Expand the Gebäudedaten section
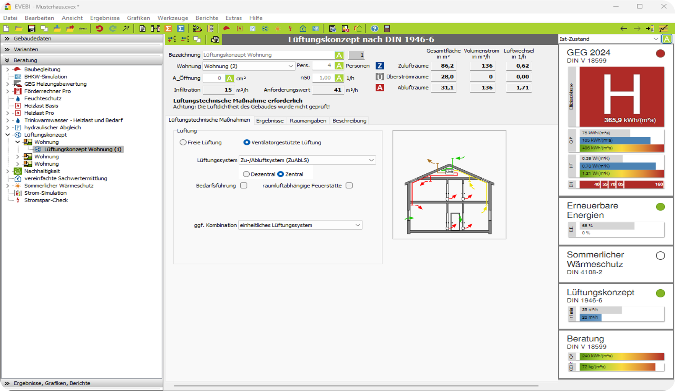 click(82, 39)
